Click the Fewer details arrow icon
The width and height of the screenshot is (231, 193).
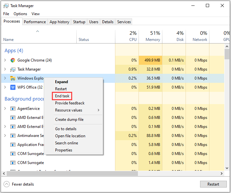pyautogui.click(x=6, y=184)
